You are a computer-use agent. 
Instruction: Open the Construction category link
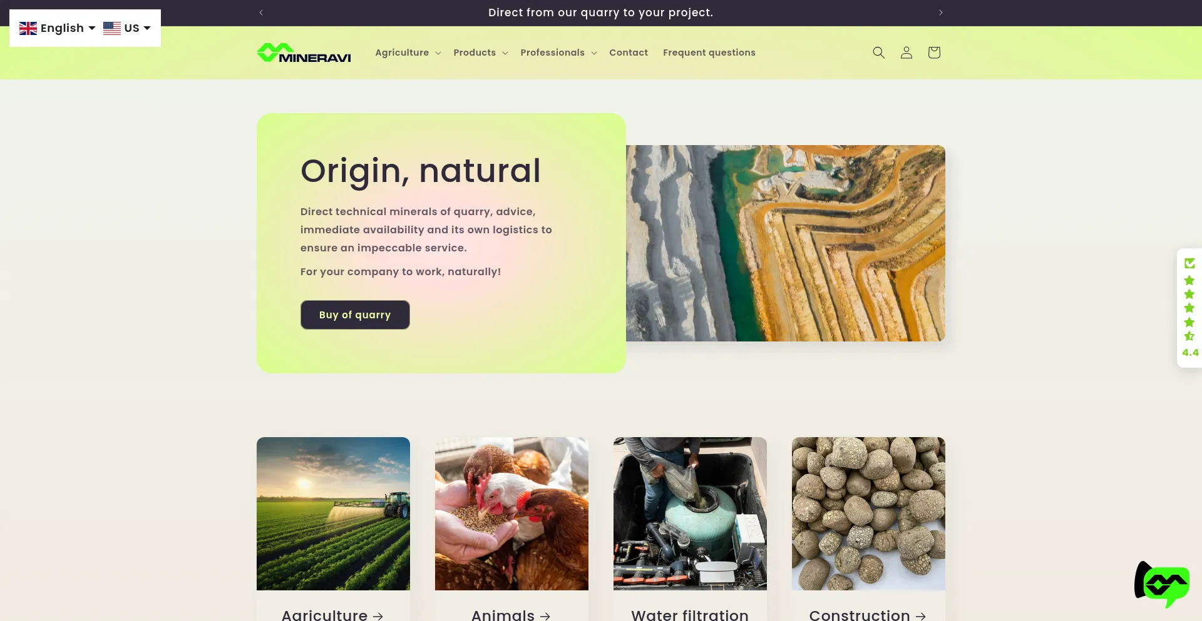point(868,615)
